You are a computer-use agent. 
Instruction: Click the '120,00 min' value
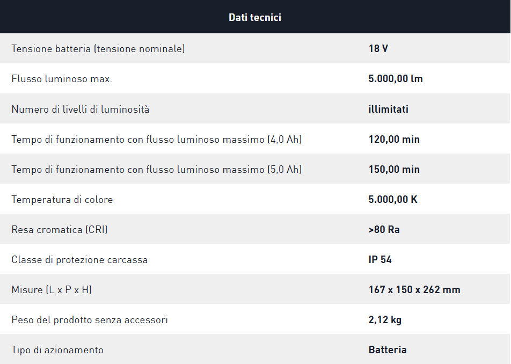pos(394,140)
